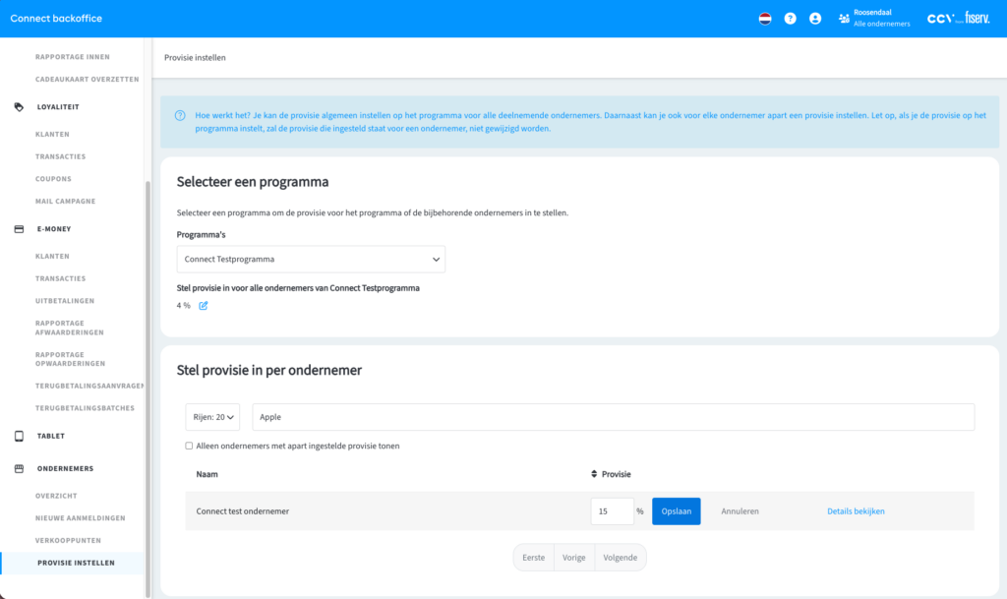Open Mail campagne under Loyaliteit
The width and height of the screenshot is (1007, 599).
click(x=65, y=202)
